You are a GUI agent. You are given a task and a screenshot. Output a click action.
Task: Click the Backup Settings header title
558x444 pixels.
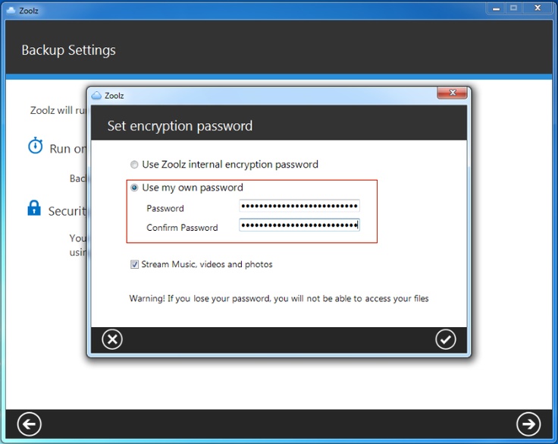pyautogui.click(x=68, y=51)
